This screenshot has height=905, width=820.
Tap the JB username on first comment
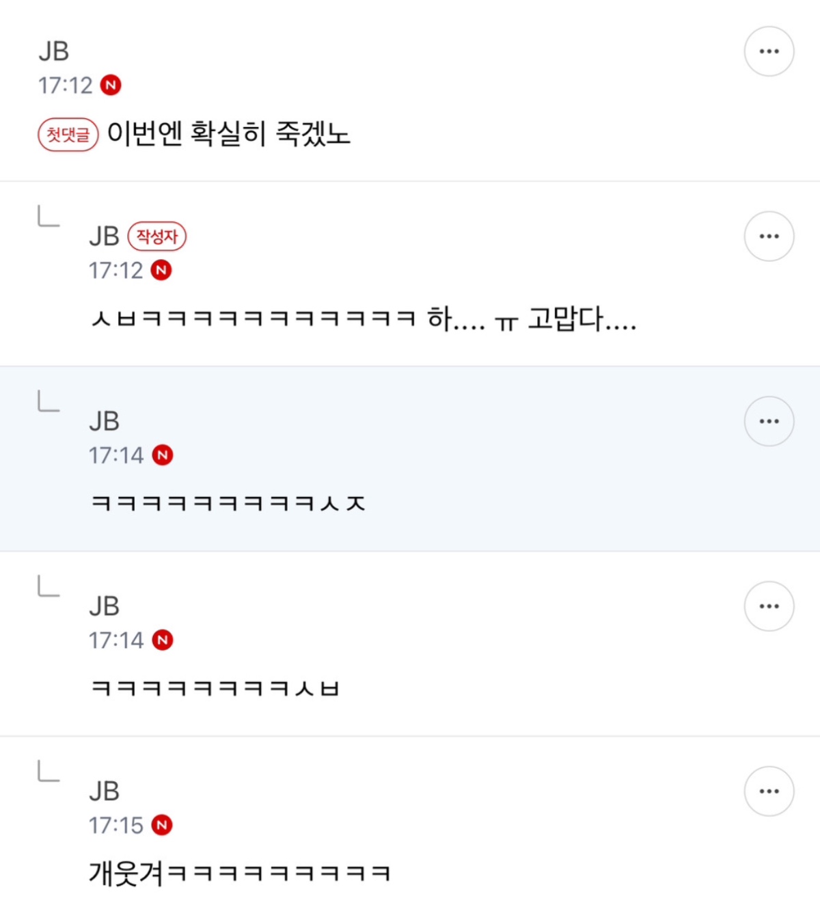(x=53, y=51)
